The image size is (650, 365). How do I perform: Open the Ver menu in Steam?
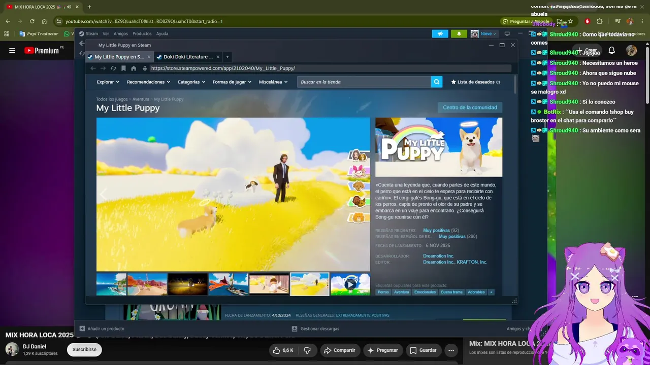pyautogui.click(x=106, y=33)
